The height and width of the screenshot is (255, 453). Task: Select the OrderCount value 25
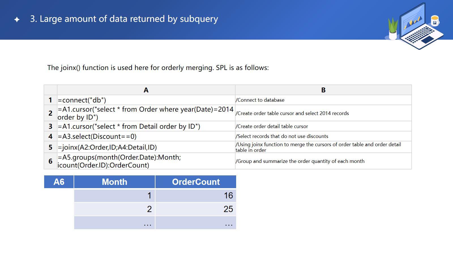click(x=228, y=209)
